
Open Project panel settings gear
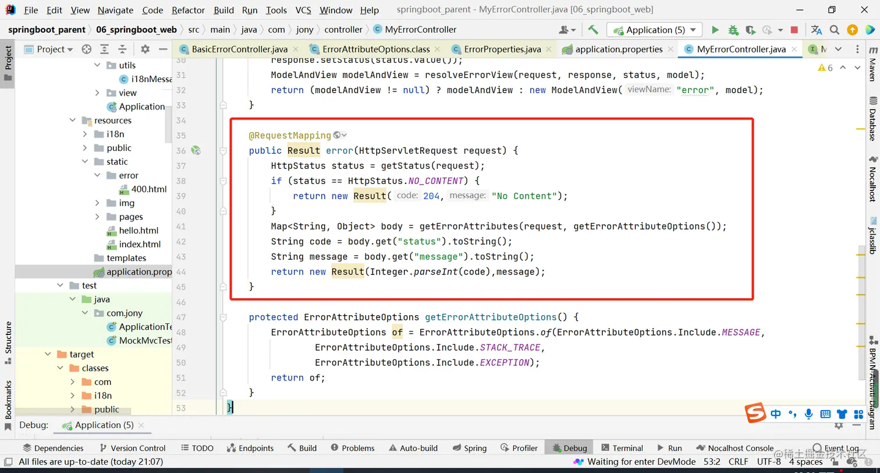tap(145, 50)
